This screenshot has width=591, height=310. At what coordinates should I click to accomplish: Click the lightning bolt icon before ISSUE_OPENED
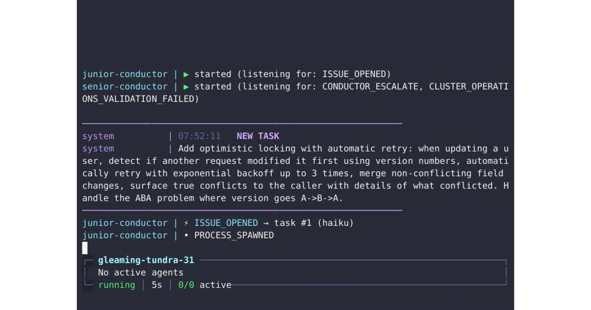point(186,223)
